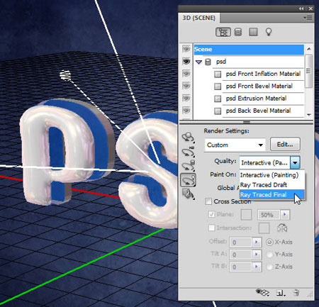Select psd Extrusion Material row

click(249, 99)
